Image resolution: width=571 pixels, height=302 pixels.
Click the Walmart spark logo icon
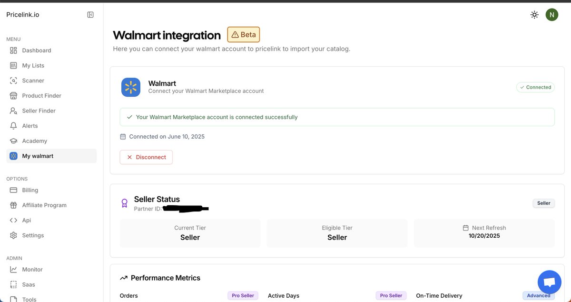pos(130,86)
